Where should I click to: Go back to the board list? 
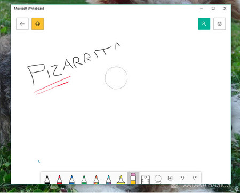tap(22, 23)
